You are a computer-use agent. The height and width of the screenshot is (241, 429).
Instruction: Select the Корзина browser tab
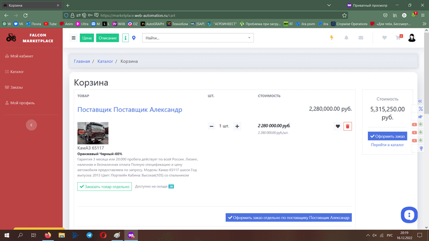click(x=31, y=5)
